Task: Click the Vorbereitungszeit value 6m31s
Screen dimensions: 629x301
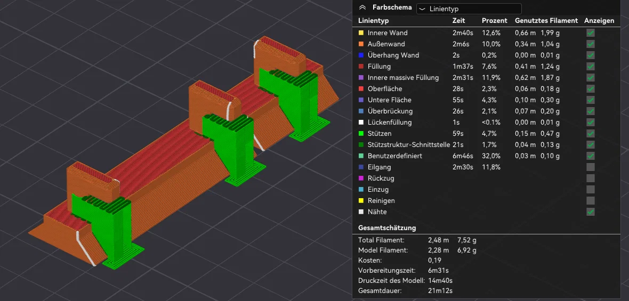Action: coord(438,271)
